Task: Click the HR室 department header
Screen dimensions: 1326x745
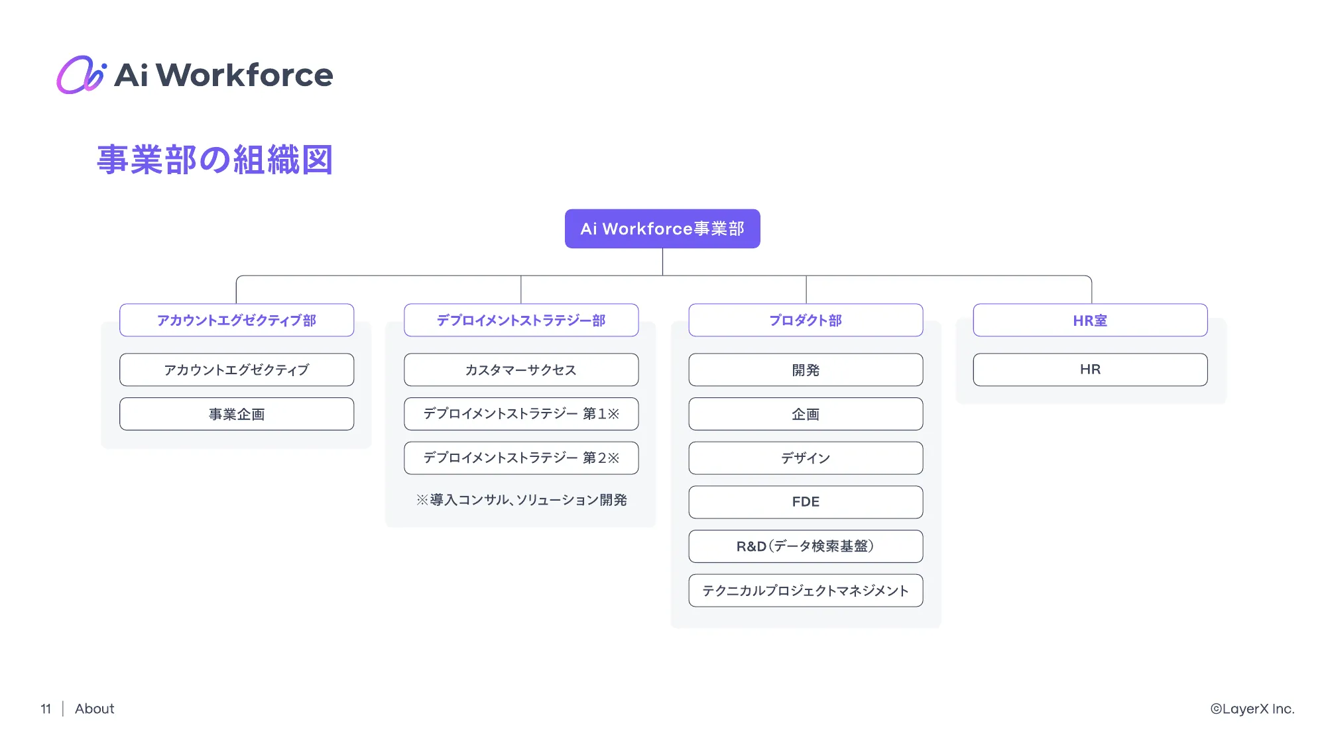Action: (1089, 320)
